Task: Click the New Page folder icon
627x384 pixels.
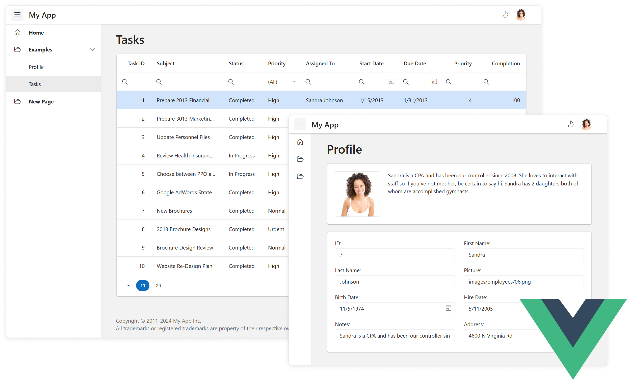Action: (17, 101)
